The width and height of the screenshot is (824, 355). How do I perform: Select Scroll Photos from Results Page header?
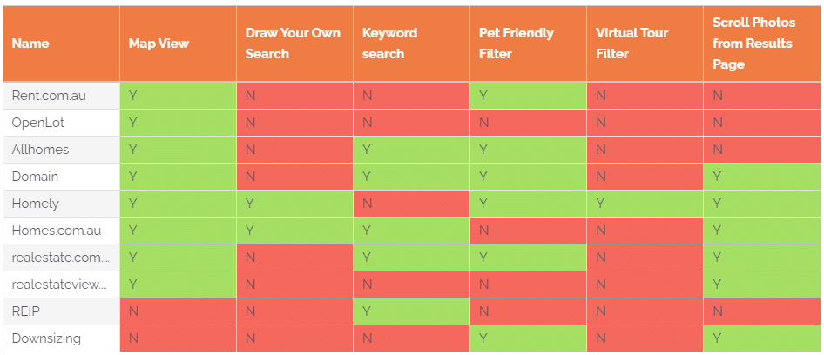coord(762,44)
